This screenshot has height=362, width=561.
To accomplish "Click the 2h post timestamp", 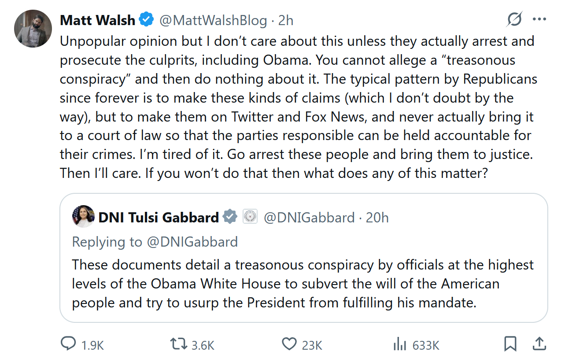I will pyautogui.click(x=286, y=20).
